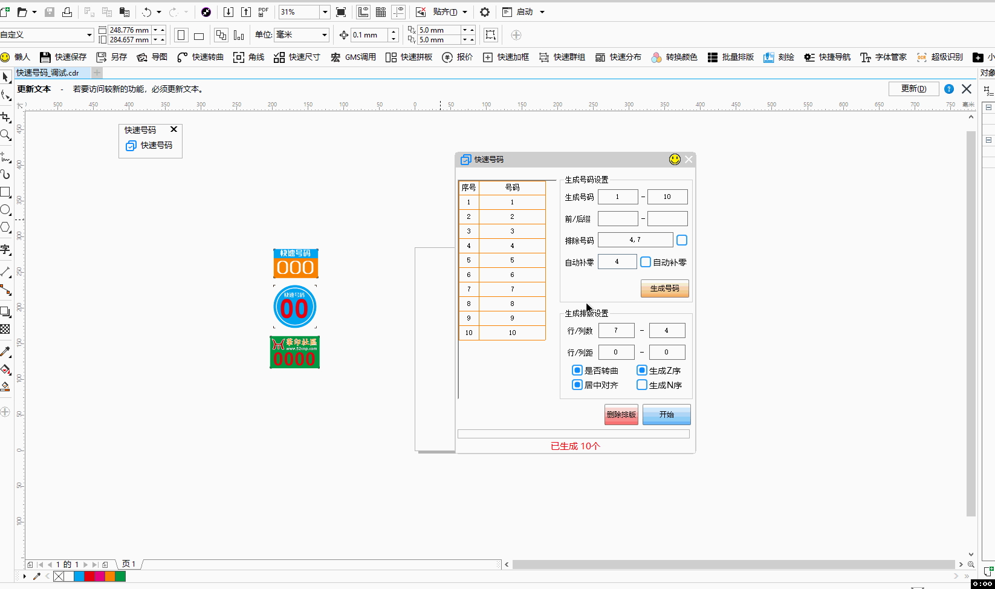Pick the green color swatch in palette
The image size is (995, 589).
tap(120, 576)
